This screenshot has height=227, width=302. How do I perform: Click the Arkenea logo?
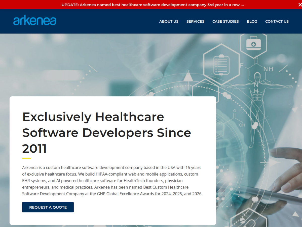coord(35,21)
